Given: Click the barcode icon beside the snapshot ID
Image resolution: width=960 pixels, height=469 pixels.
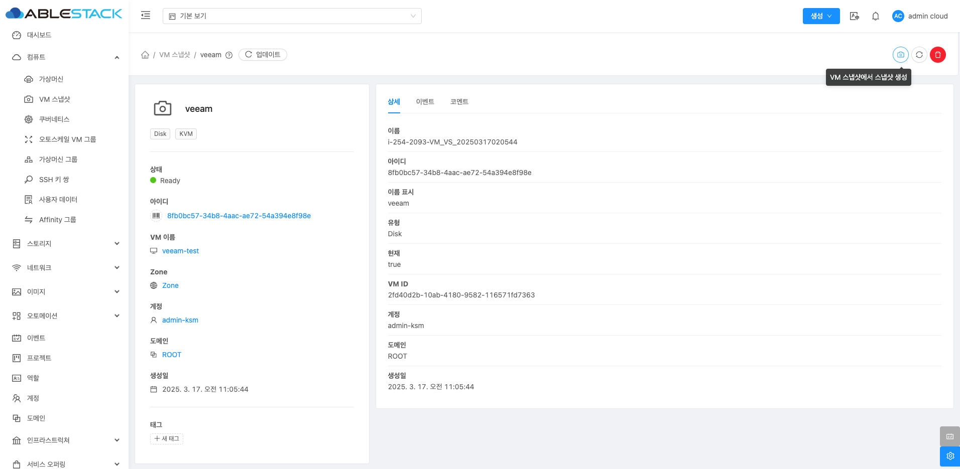Looking at the screenshot, I should (156, 216).
